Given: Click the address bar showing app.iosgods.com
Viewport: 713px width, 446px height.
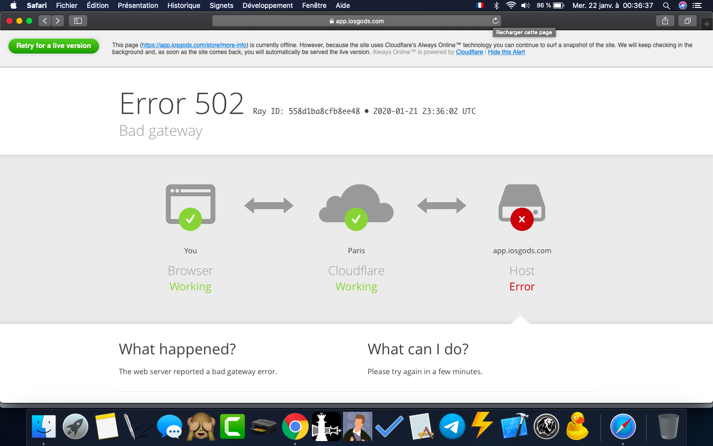Looking at the screenshot, I should [x=356, y=21].
